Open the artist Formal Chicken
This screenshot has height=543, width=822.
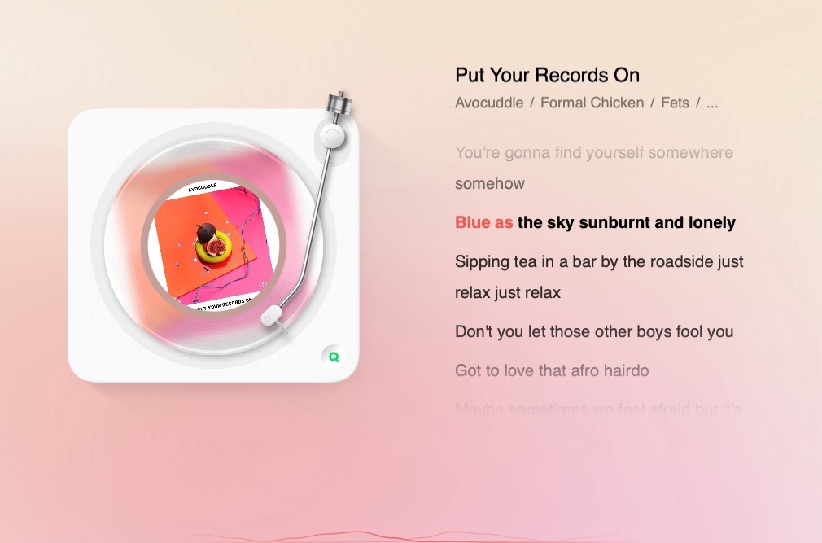(x=592, y=103)
